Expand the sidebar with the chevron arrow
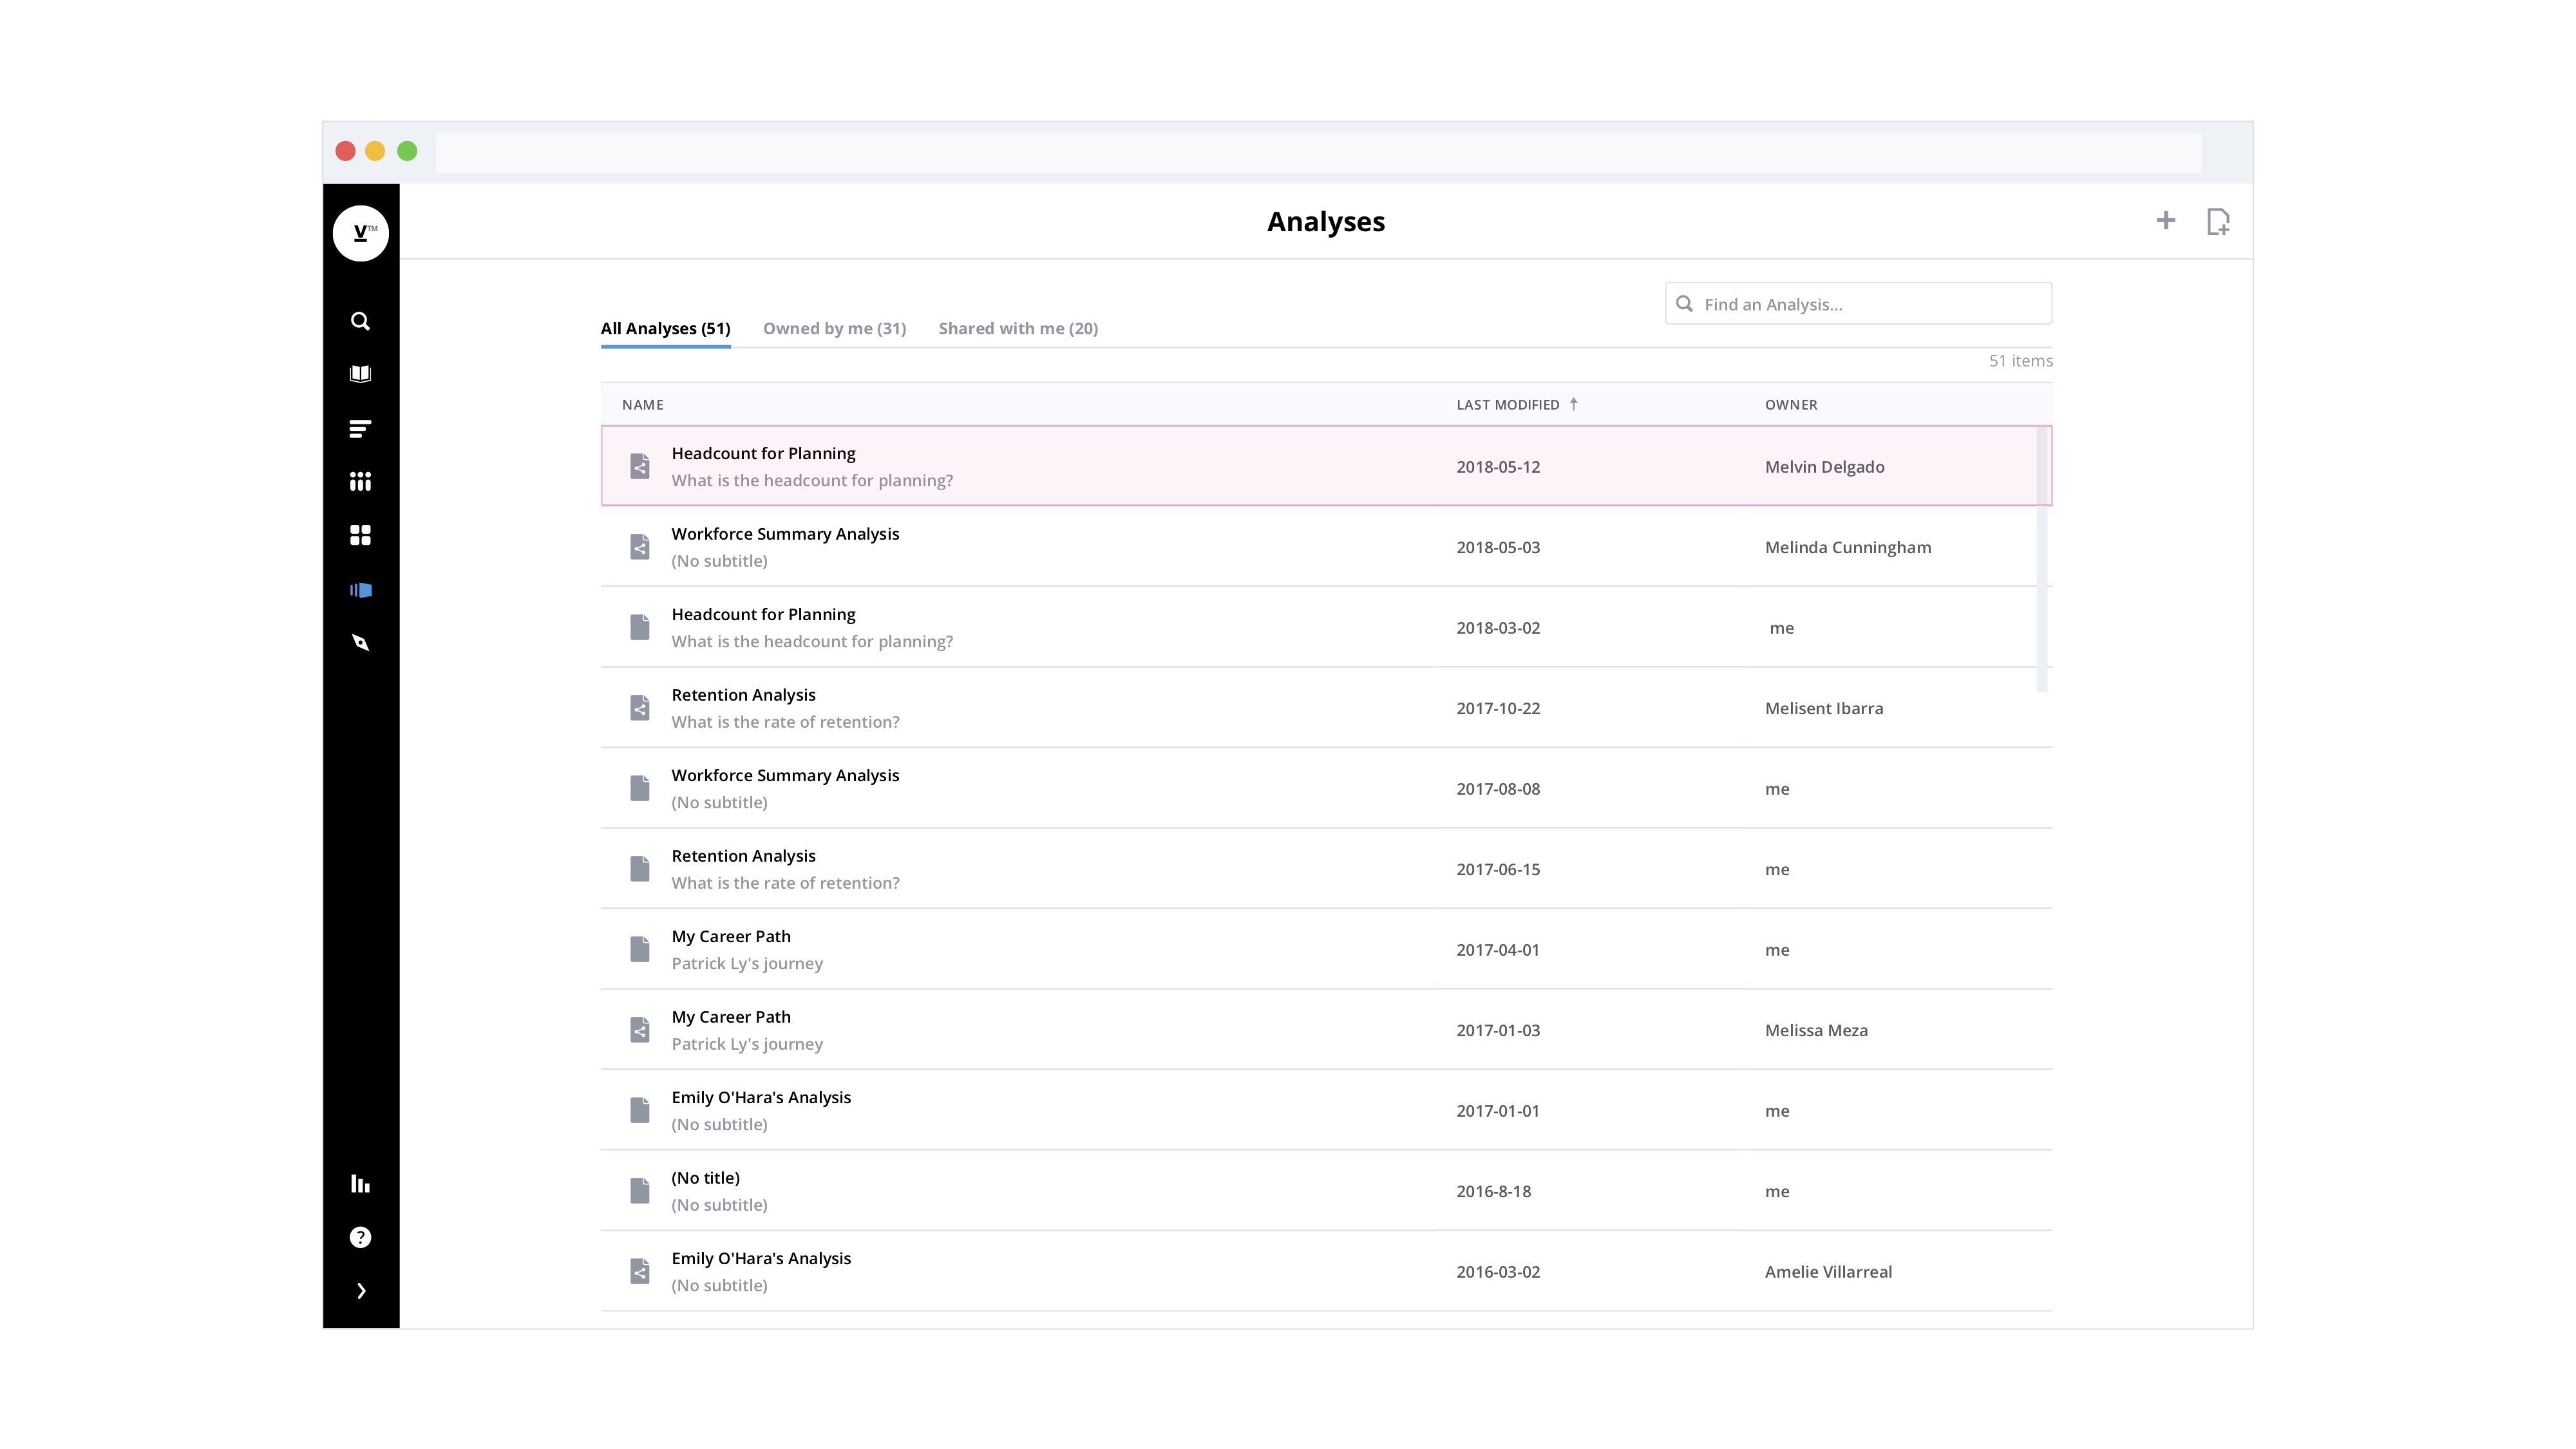This screenshot has height=1449, width=2576. [361, 1291]
